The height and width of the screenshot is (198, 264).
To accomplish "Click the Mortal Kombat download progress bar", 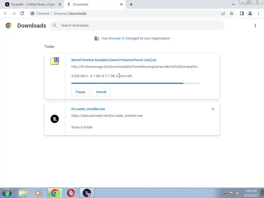I will click(136, 83).
